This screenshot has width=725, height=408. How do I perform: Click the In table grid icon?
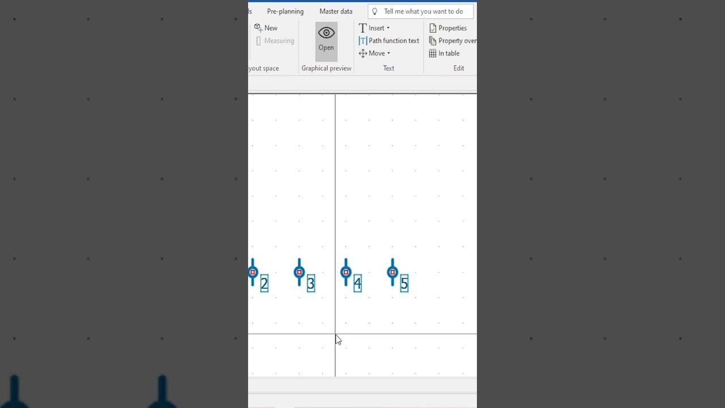433,53
